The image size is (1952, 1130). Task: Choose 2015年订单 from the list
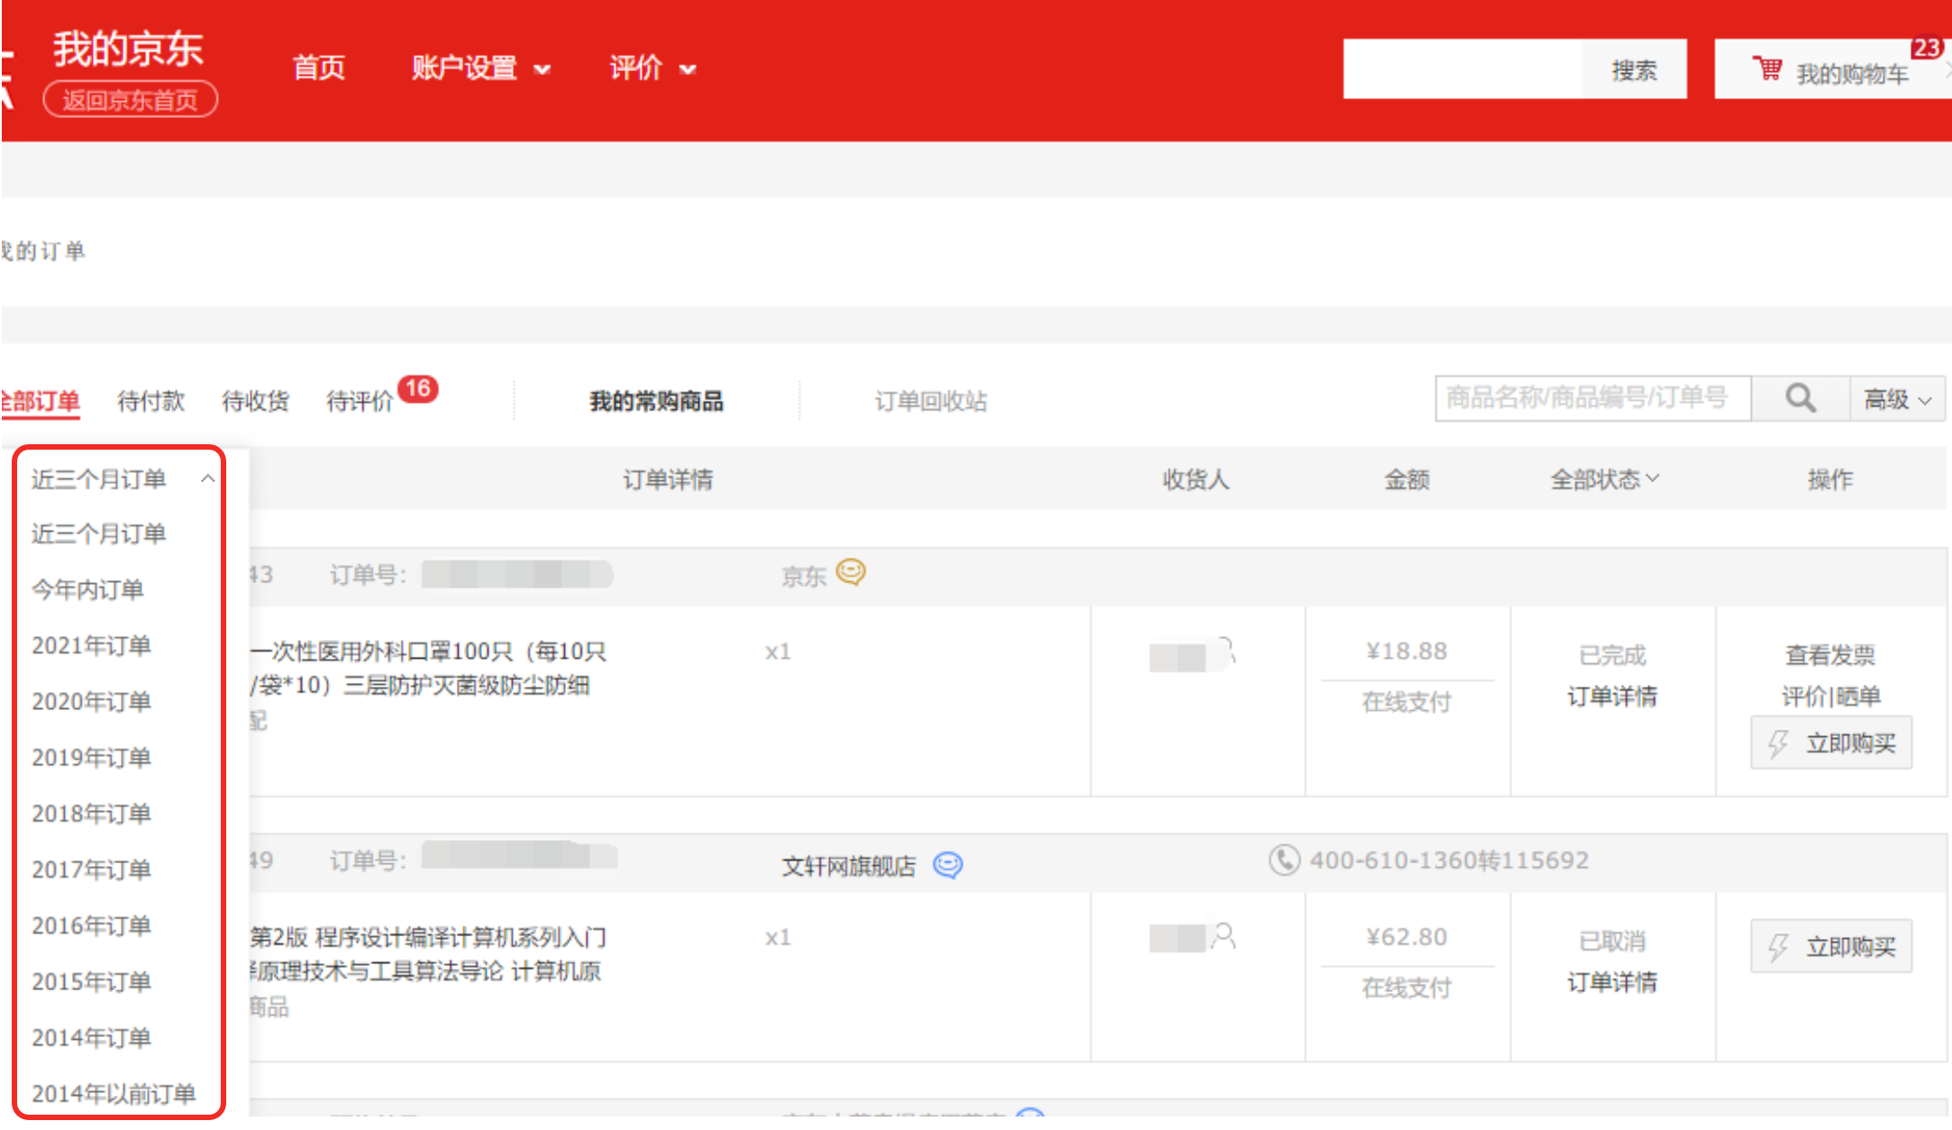point(91,981)
